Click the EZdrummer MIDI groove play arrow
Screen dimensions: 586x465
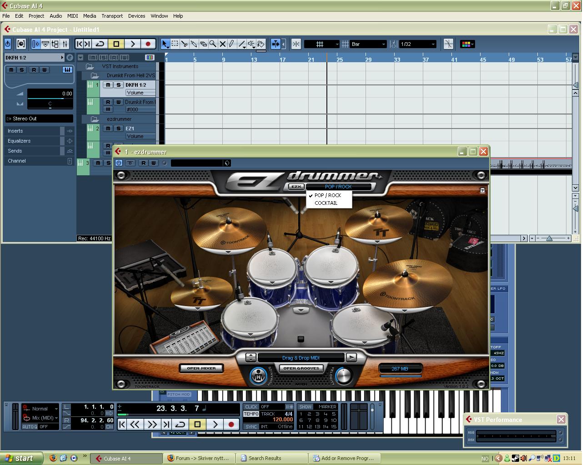(351, 357)
